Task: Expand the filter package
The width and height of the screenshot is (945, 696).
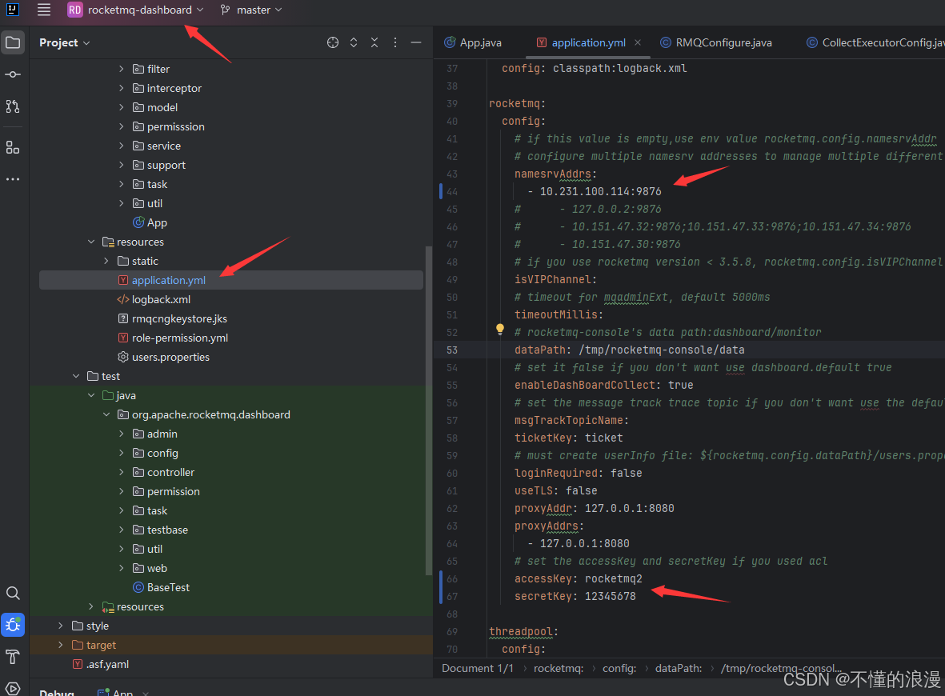Action: [x=121, y=70]
